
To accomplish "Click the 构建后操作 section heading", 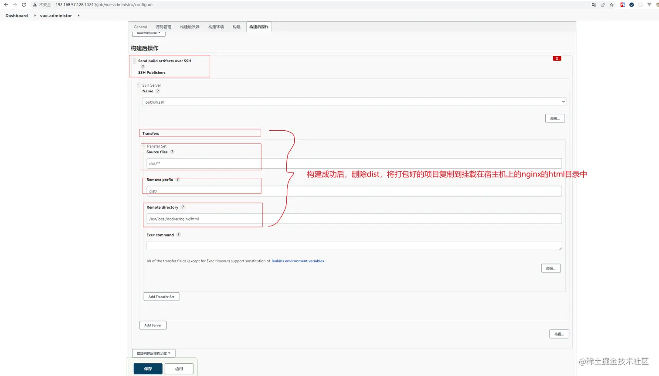I will (x=145, y=48).
